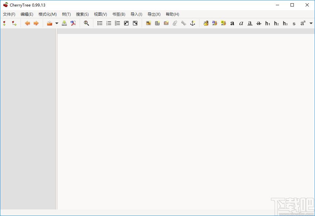
Task: Maximize the CherryTree window
Action: tap(292, 5)
